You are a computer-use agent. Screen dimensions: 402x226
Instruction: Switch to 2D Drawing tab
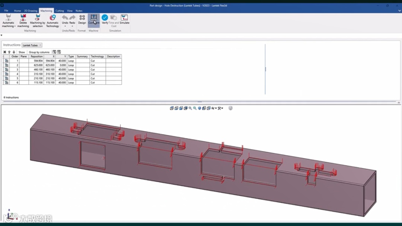coord(31,11)
